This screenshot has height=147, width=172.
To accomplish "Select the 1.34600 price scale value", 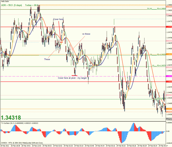I will point(169,60).
